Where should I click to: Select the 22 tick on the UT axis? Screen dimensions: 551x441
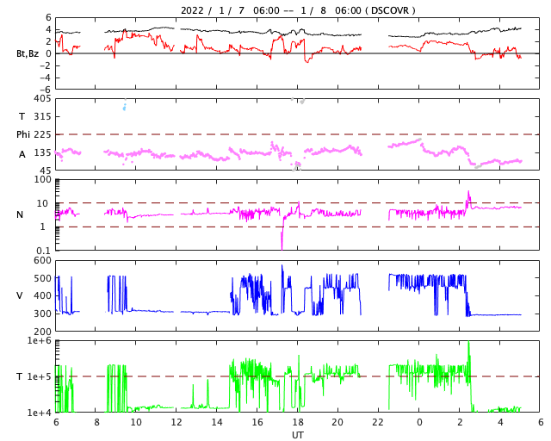(x=379, y=423)
